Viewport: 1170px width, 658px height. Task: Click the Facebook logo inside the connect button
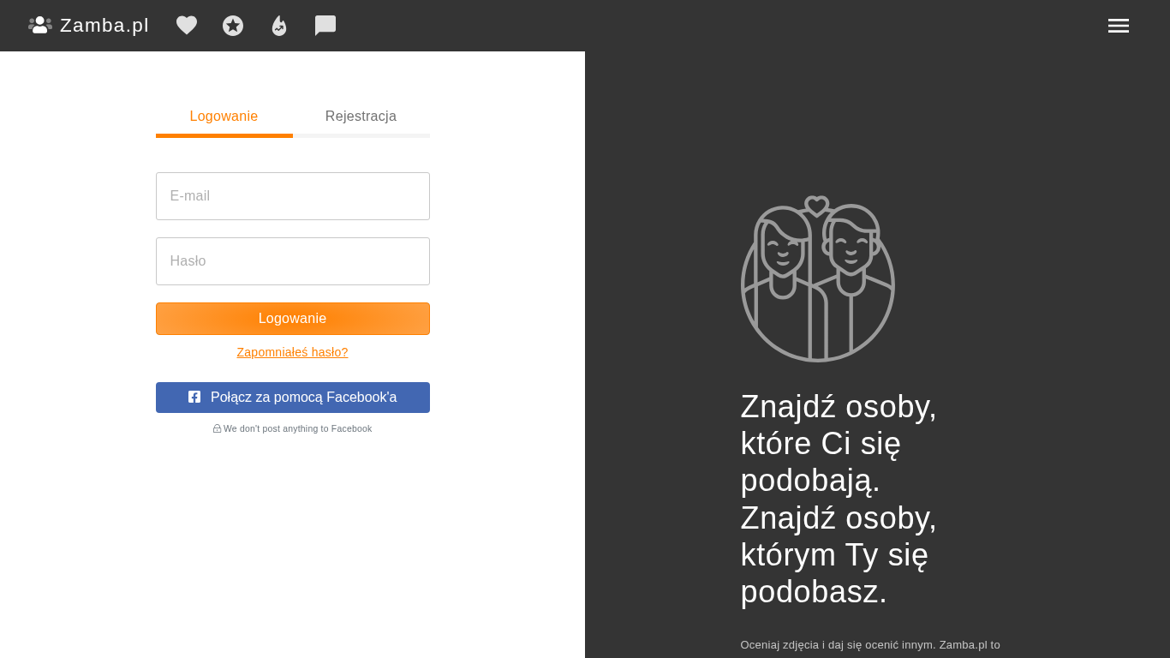194,397
